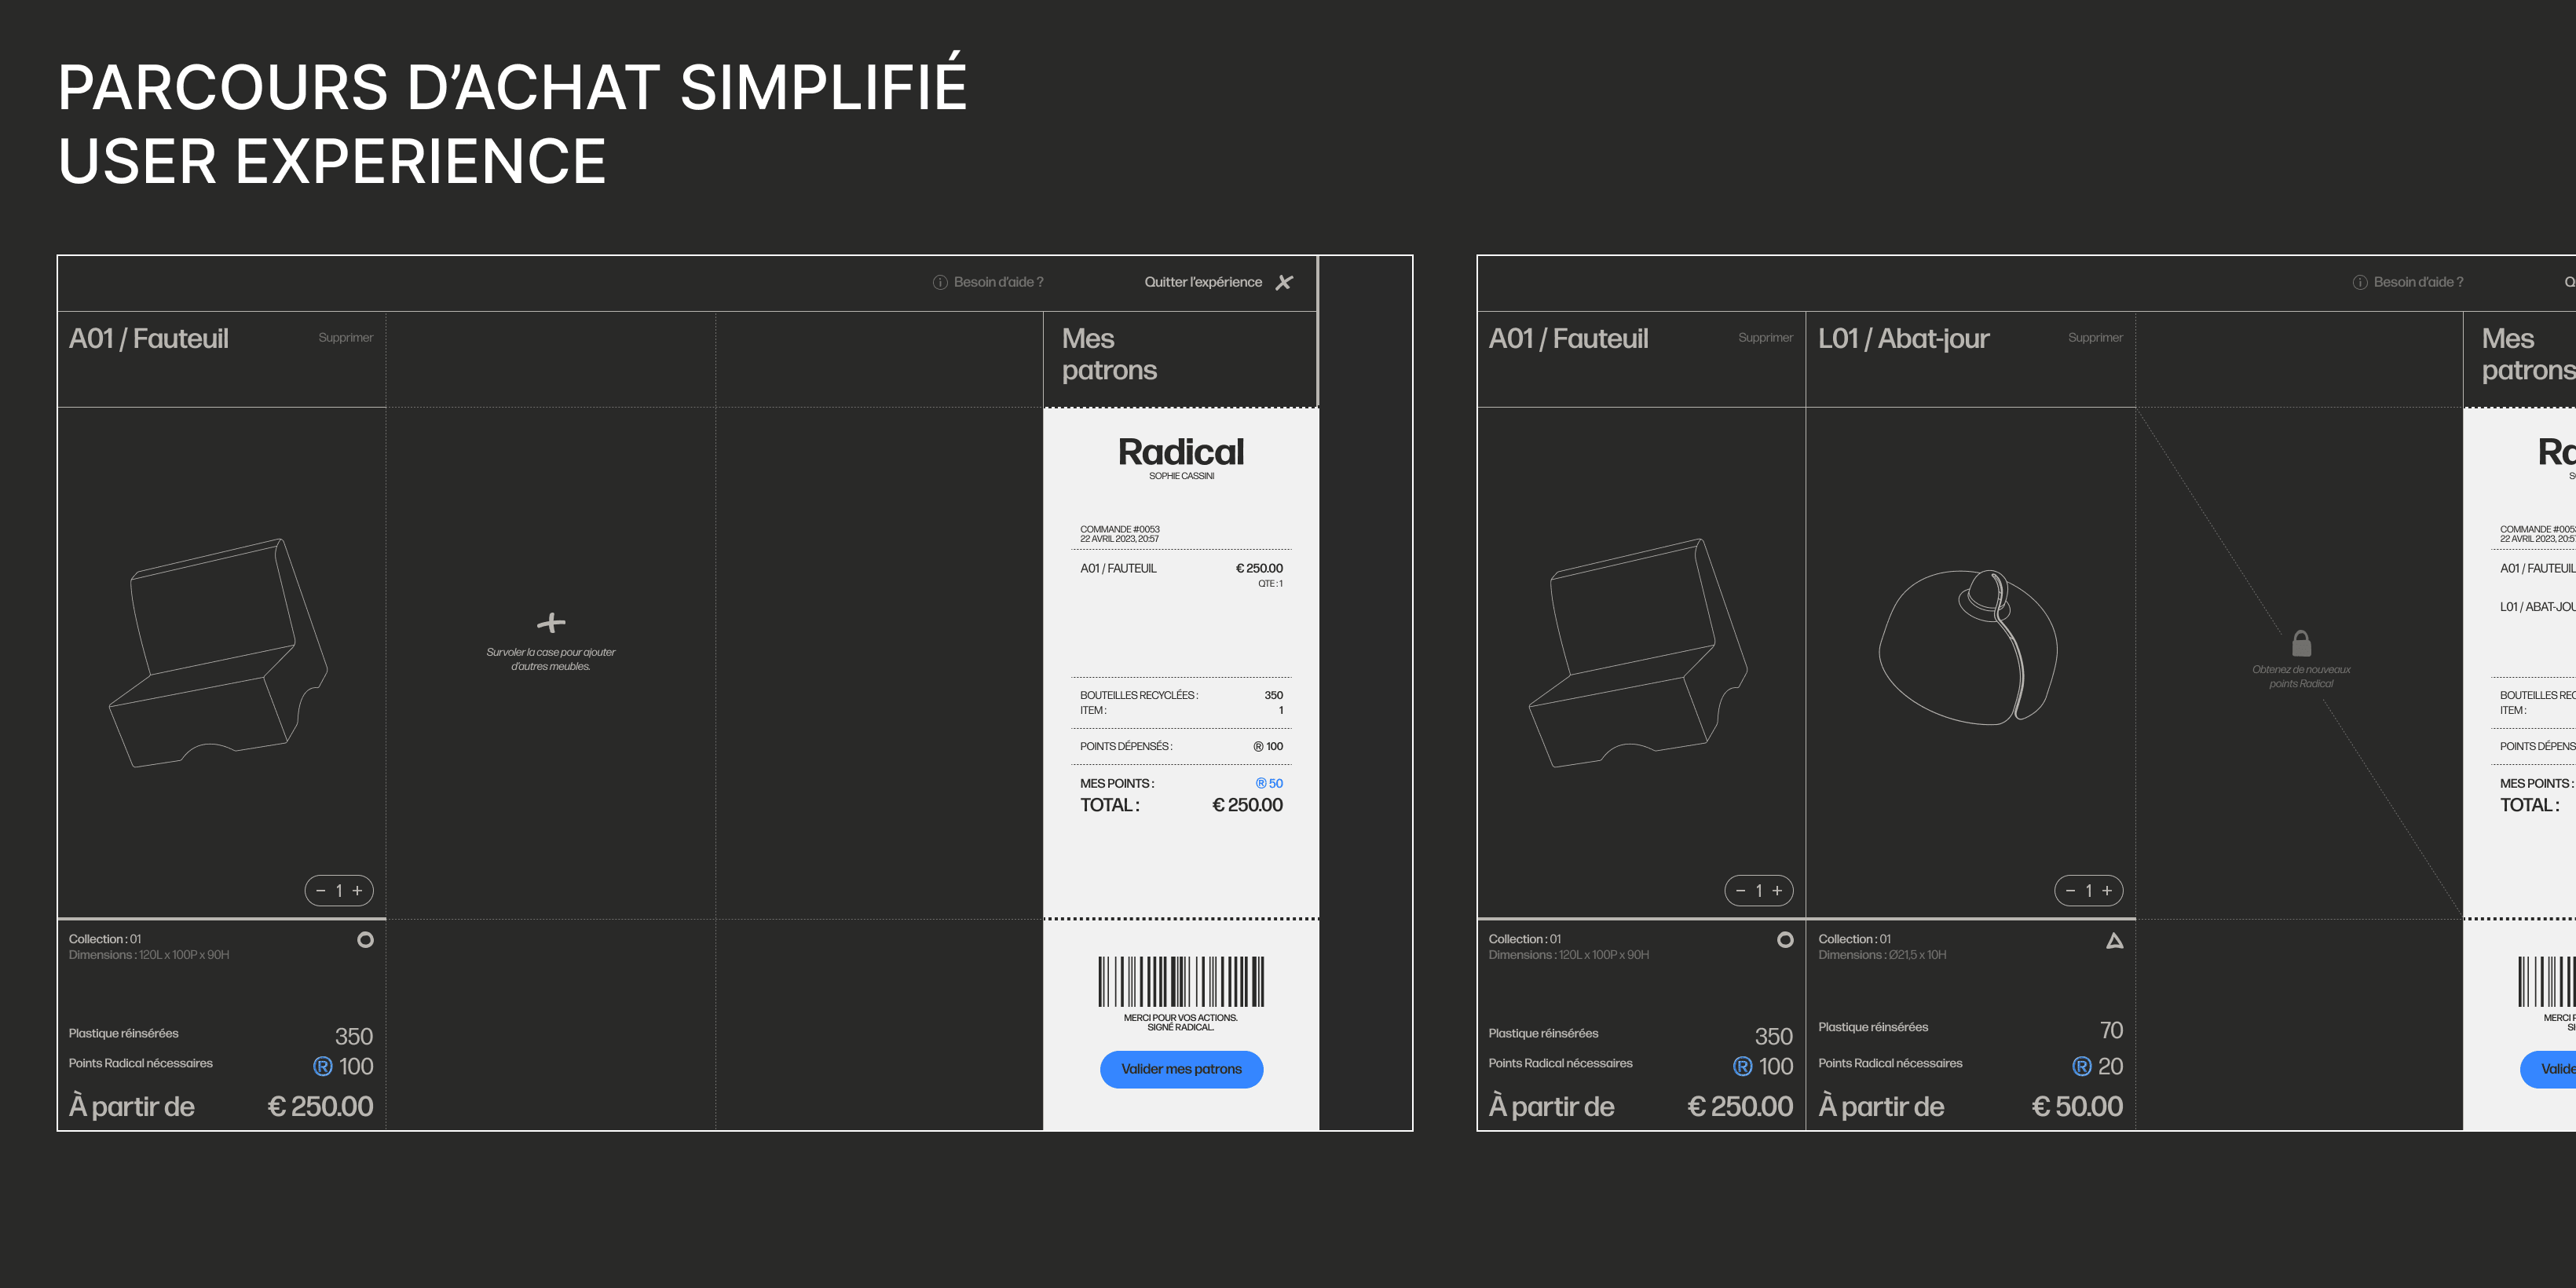Image resolution: width=2576 pixels, height=1288 pixels.
Task: Click 'Obtenez de nouveaux points Radical' text
Action: coord(2301,677)
